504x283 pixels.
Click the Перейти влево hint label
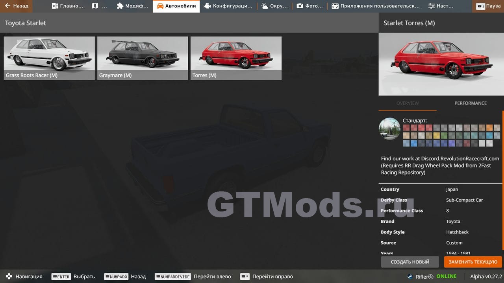[212, 276]
